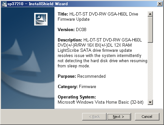The height and width of the screenshot is (125, 164).
Task: Click the InstallShield logo in the left panel
Action: click(41, 19)
